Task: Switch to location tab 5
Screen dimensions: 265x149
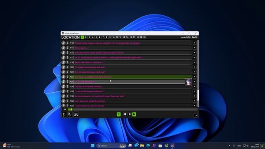Action: pos(96,37)
